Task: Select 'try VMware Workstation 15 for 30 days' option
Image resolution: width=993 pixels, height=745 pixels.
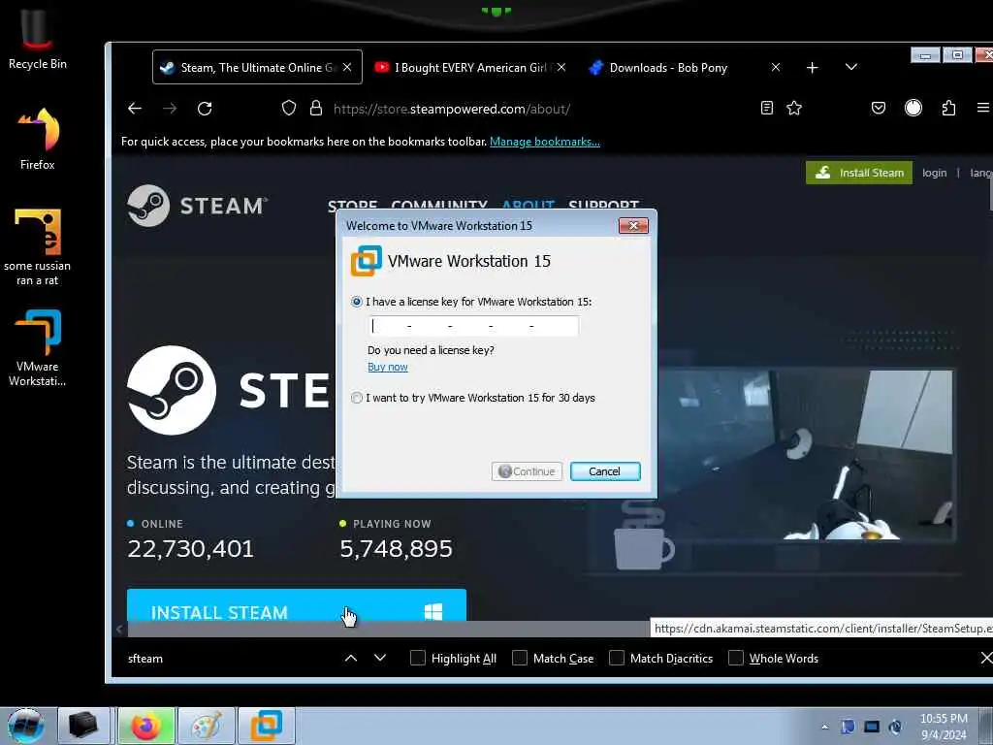Action: point(357,398)
